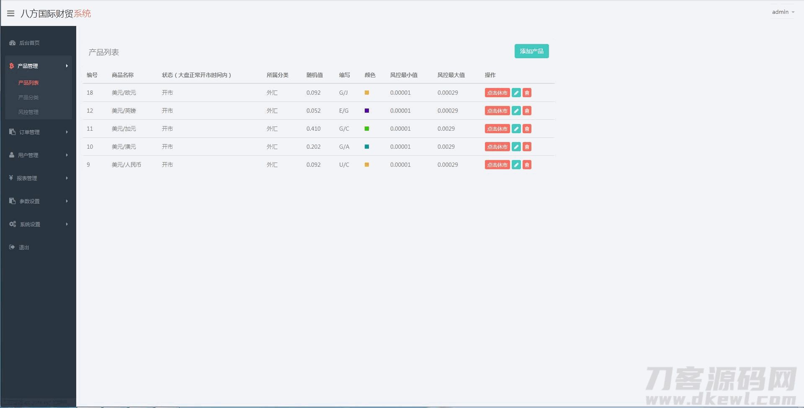Click the hamburger menu icon in header
Screen dimensions: 804x408
pyautogui.click(x=11, y=13)
